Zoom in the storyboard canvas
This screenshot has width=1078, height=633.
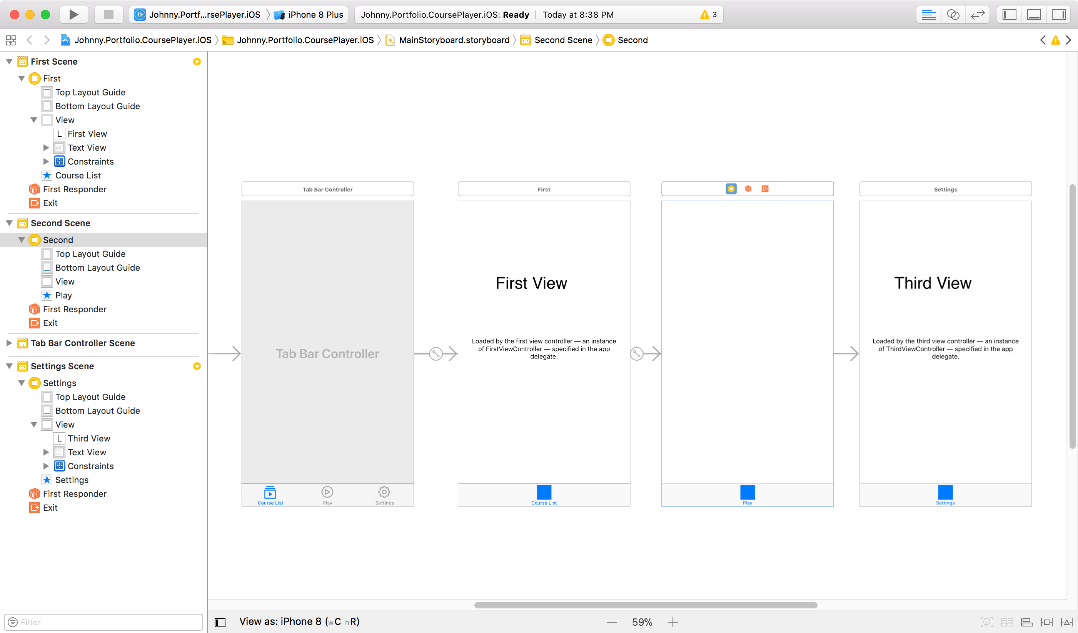tap(673, 622)
